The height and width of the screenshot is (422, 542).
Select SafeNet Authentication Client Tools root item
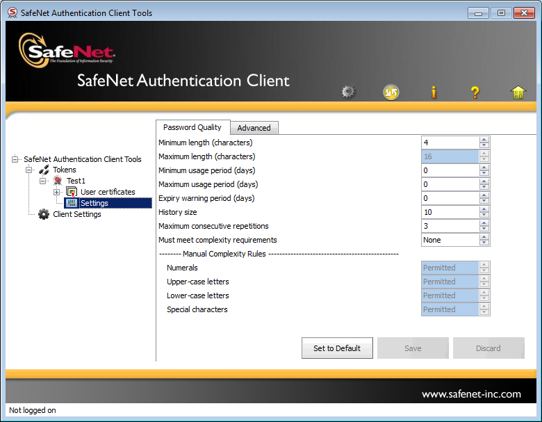(82, 159)
